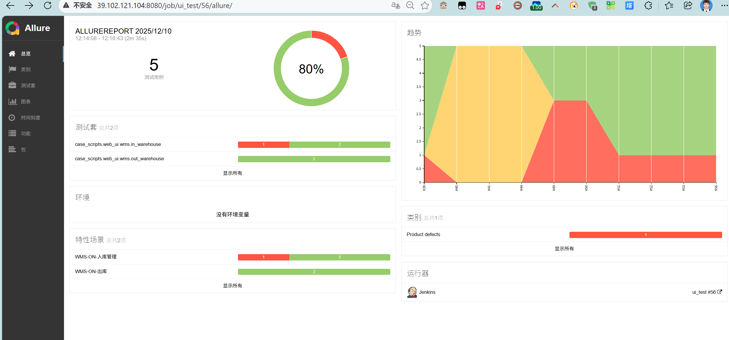The height and width of the screenshot is (340, 729).
Task: Click the red Product defects bar
Action: coord(645,235)
